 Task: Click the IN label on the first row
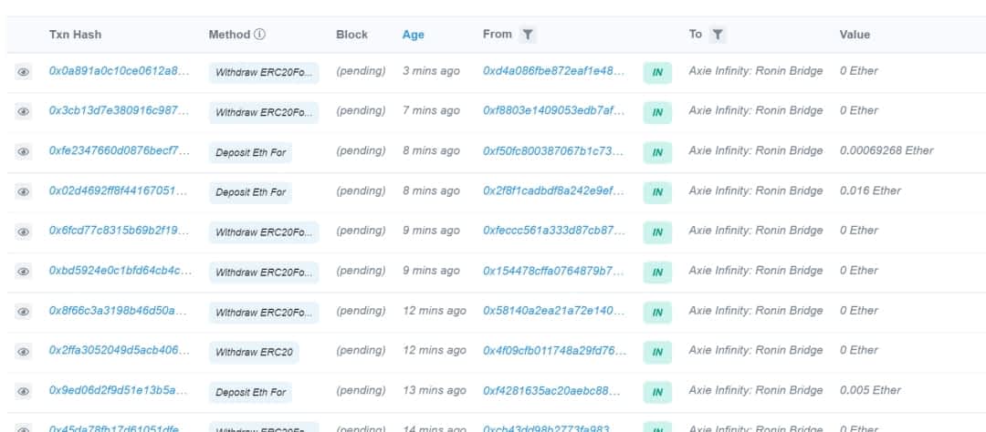point(657,73)
